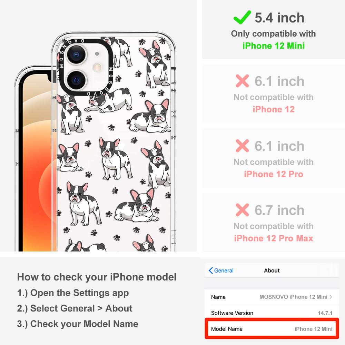345x345 pixels.
Task: Click the red X beside 6.7 inch
Action: (242, 210)
